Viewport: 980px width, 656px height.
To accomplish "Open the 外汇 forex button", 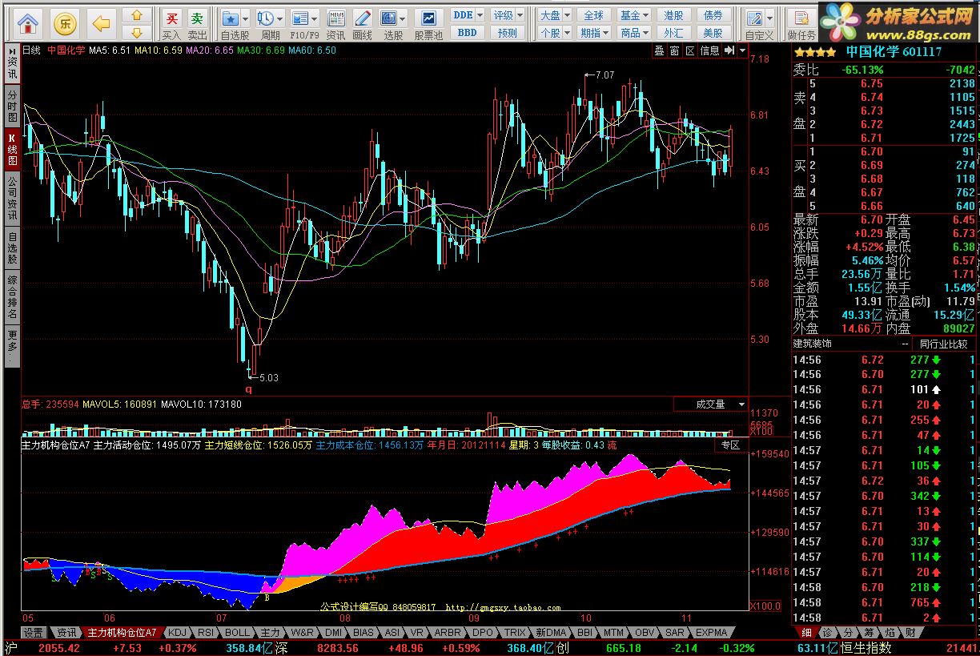I will pos(673,33).
